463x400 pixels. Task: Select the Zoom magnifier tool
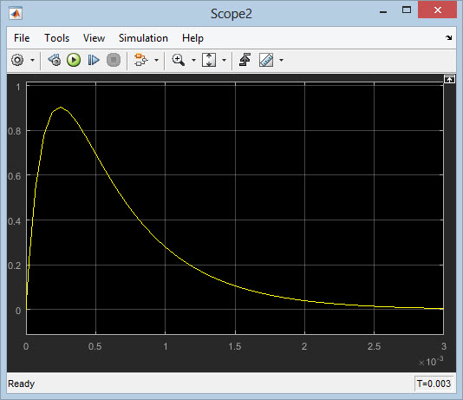point(179,60)
